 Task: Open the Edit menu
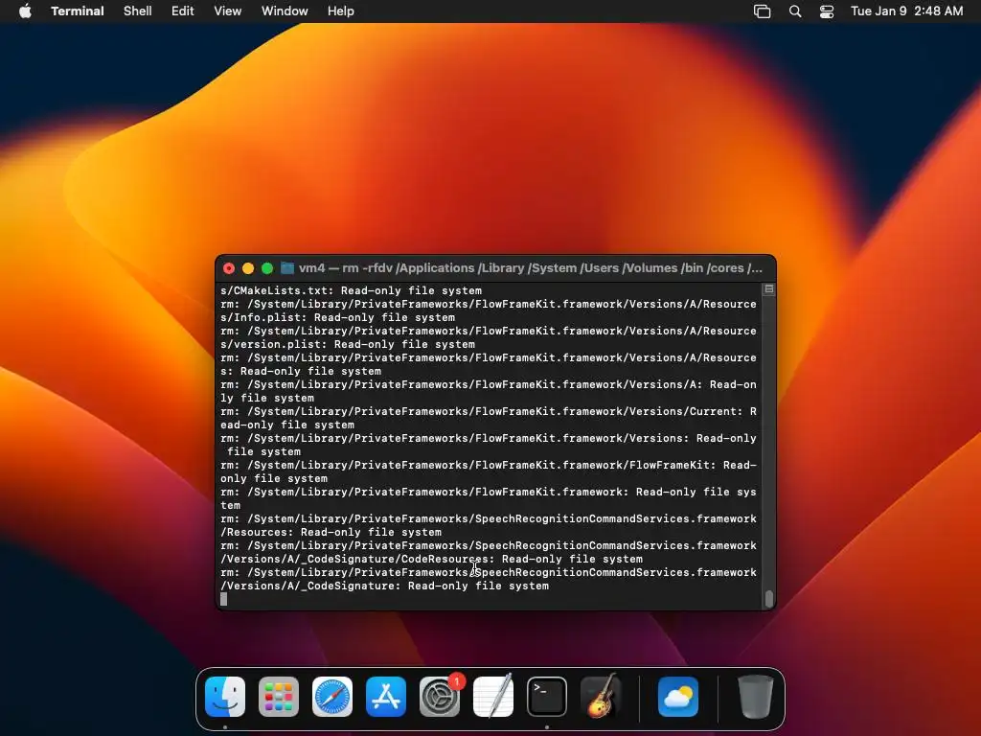tap(183, 11)
